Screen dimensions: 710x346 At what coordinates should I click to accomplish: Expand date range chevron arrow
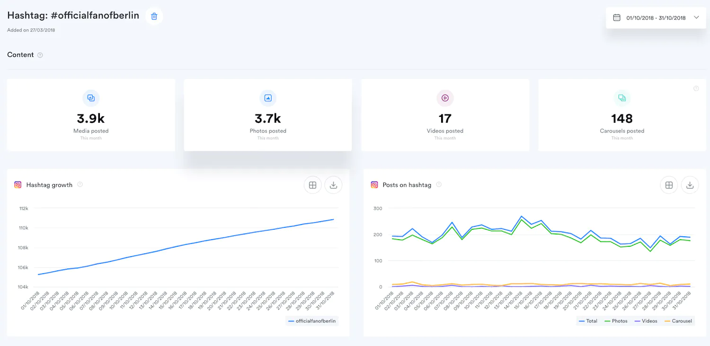pos(696,17)
